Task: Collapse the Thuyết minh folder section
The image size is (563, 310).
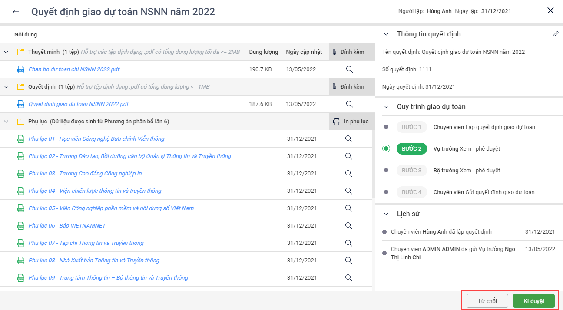Action: [x=6, y=52]
